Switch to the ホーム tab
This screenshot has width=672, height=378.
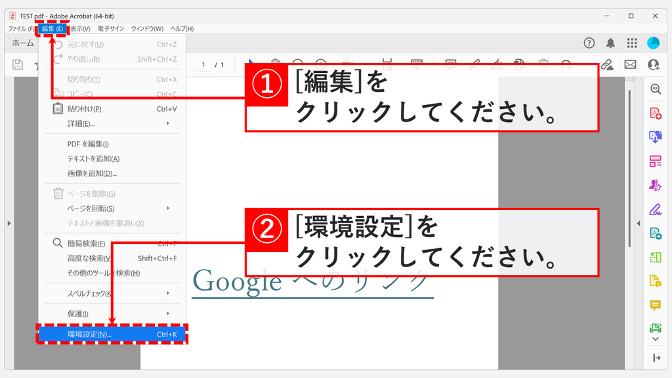tap(23, 43)
